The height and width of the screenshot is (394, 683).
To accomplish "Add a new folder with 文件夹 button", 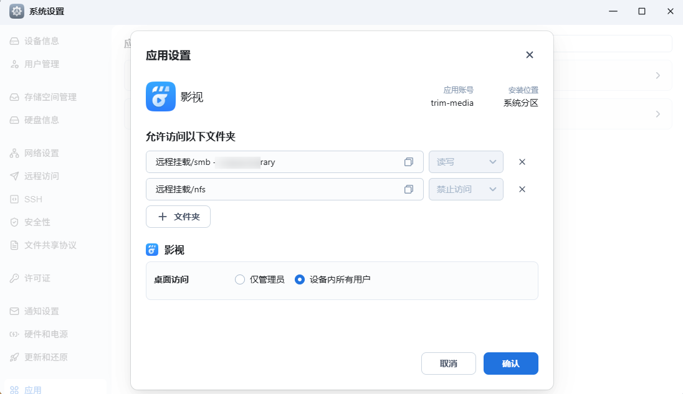I will [x=178, y=217].
